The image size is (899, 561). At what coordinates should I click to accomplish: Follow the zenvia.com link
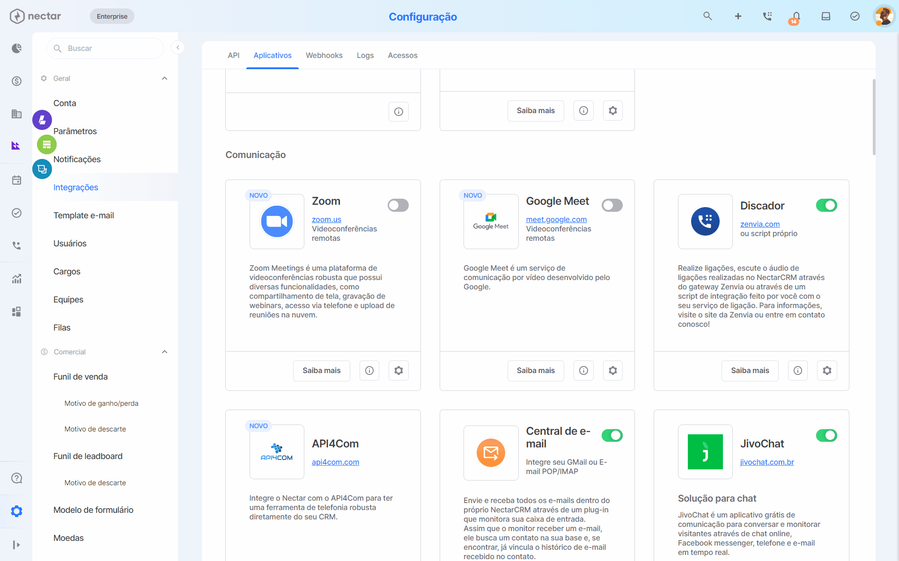click(760, 224)
